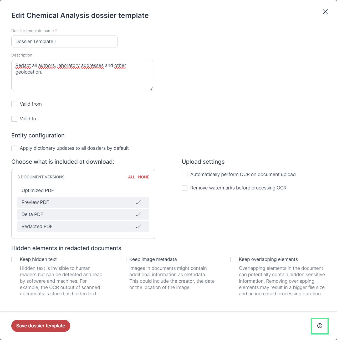Open the help question mark icon
This screenshot has height=340, width=337.
tap(320, 326)
